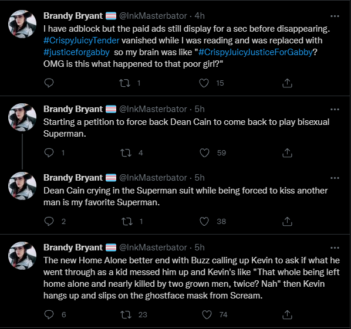
Task: Share the adblock paid ads tweet
Action: tap(287, 83)
